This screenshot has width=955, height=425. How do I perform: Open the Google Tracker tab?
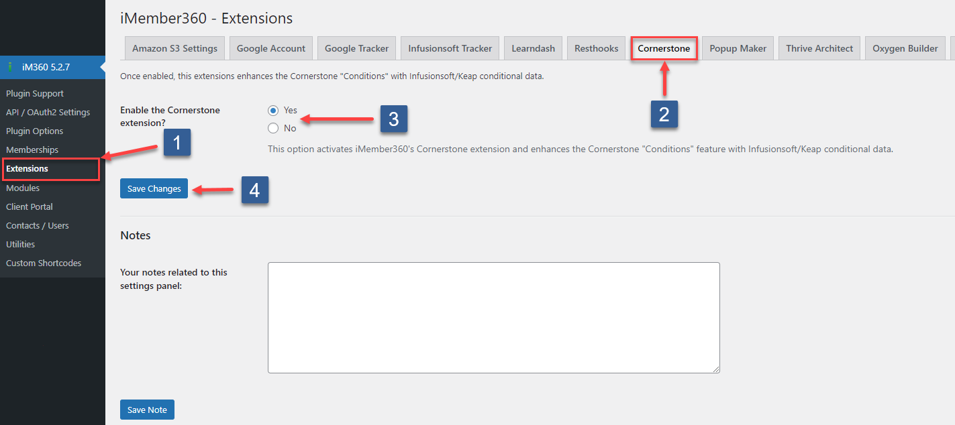coord(356,48)
